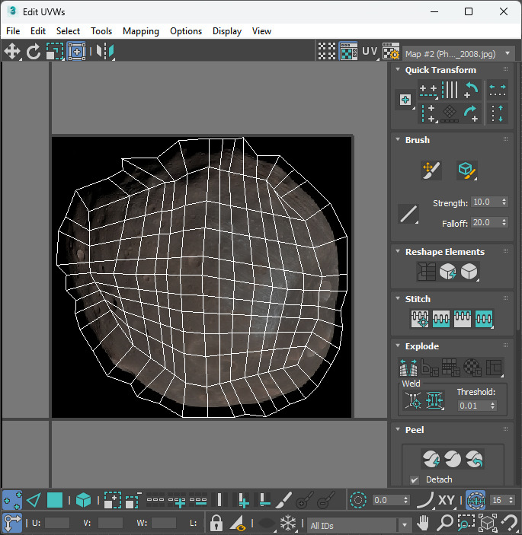Collapse the Peel rollout
Screen dimensions: 522x535
click(398, 429)
